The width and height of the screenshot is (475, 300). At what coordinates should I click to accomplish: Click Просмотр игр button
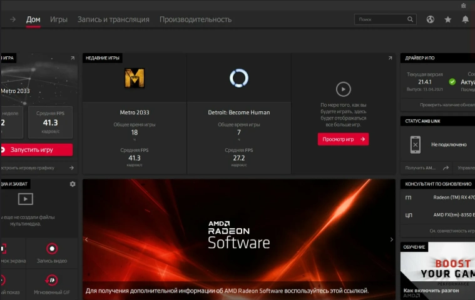[x=343, y=139]
